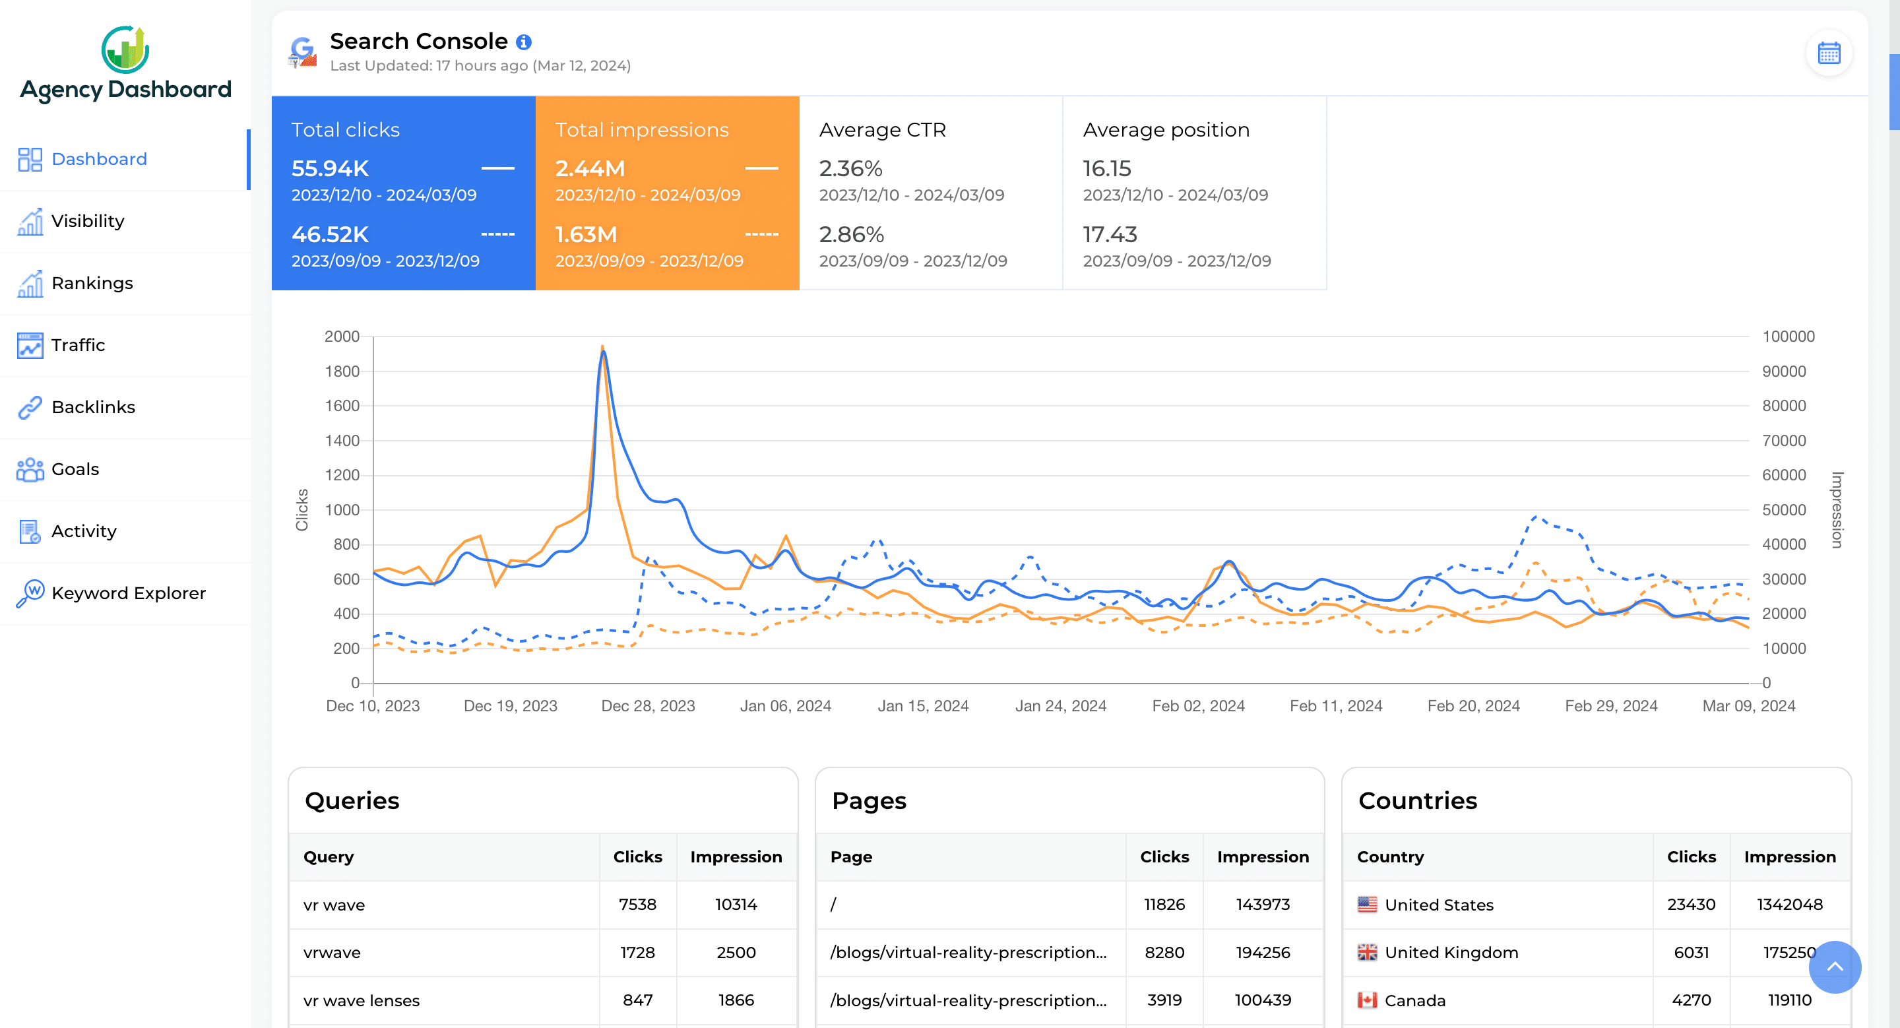Click the Visibility bar chart icon
This screenshot has height=1028, width=1900.
coord(30,221)
